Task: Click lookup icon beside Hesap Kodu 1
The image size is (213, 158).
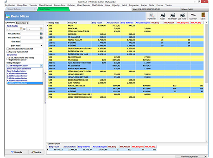Action: tap(41, 34)
